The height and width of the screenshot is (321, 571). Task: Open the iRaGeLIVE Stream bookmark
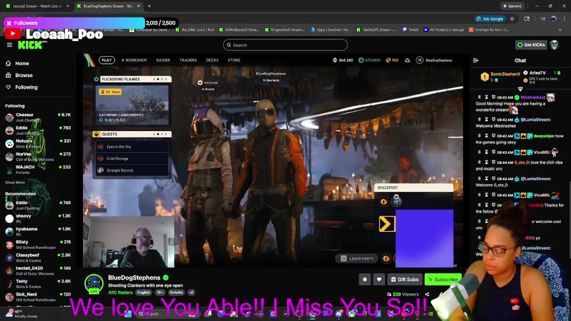(x=376, y=30)
